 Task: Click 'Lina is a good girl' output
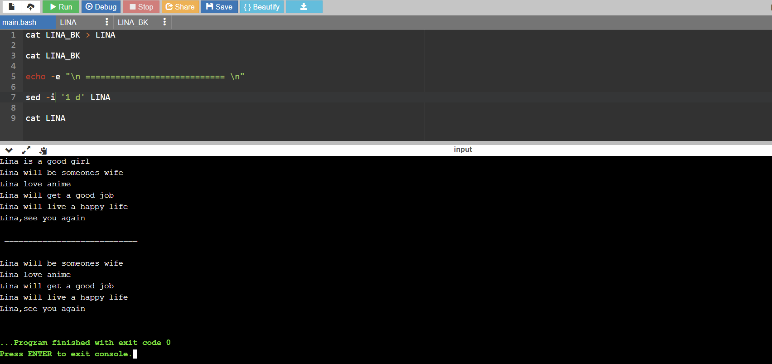click(x=45, y=161)
